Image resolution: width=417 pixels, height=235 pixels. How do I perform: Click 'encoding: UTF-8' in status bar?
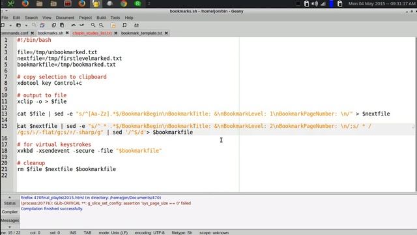click(x=150, y=232)
